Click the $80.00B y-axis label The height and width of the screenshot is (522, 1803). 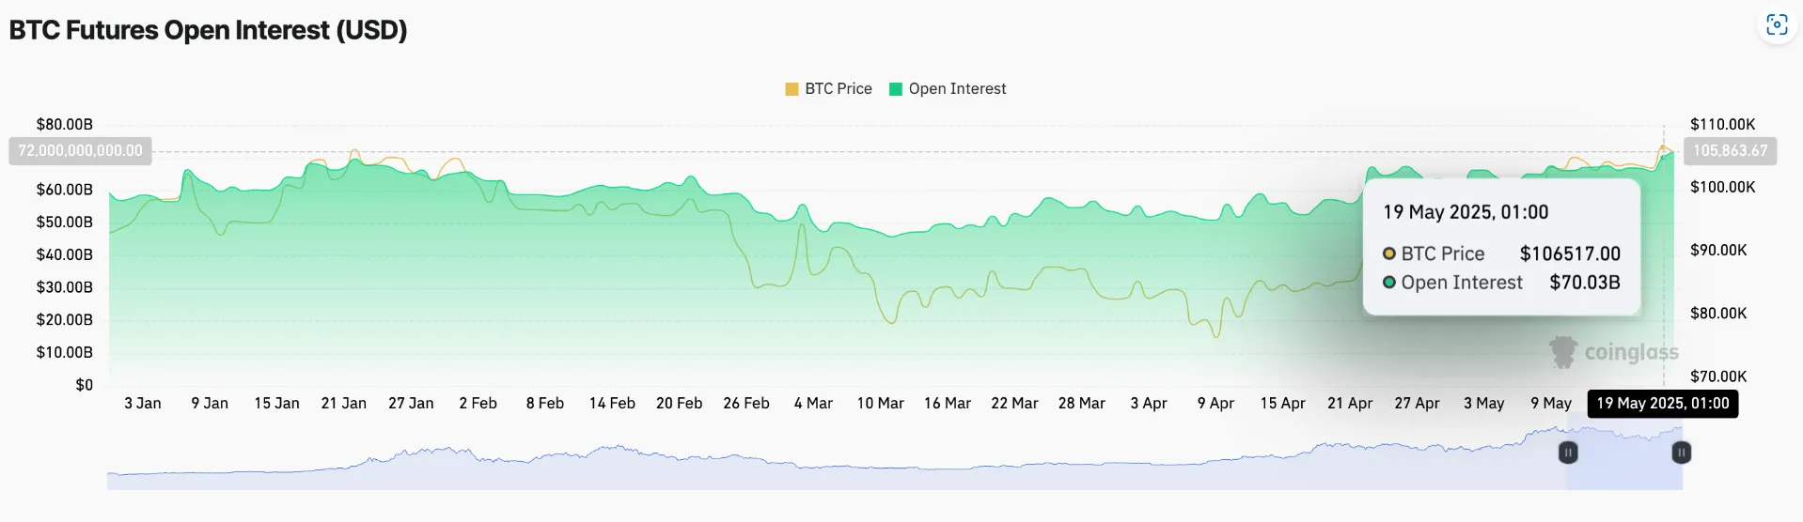point(64,124)
